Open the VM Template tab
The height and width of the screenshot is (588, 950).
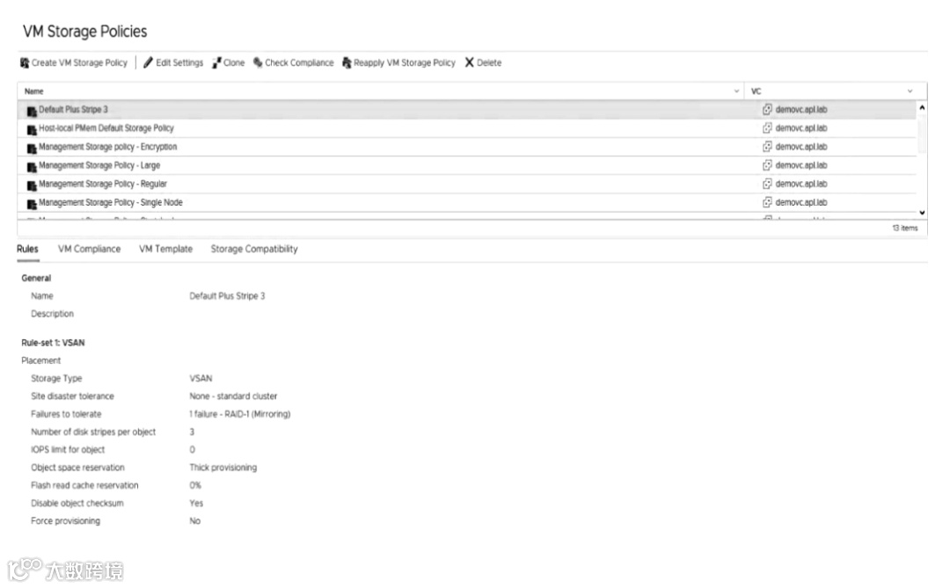165,249
